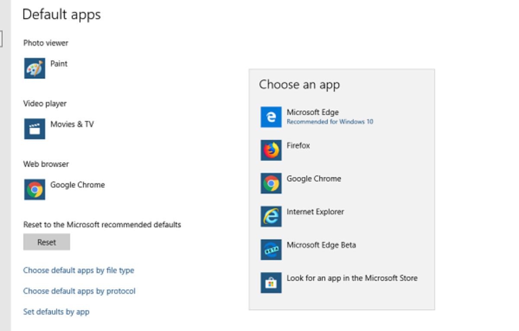
Task: Choose the Microsoft Edge Beta icon
Action: [x=271, y=250]
